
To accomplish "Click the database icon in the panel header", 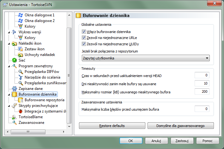I will (78, 15).
